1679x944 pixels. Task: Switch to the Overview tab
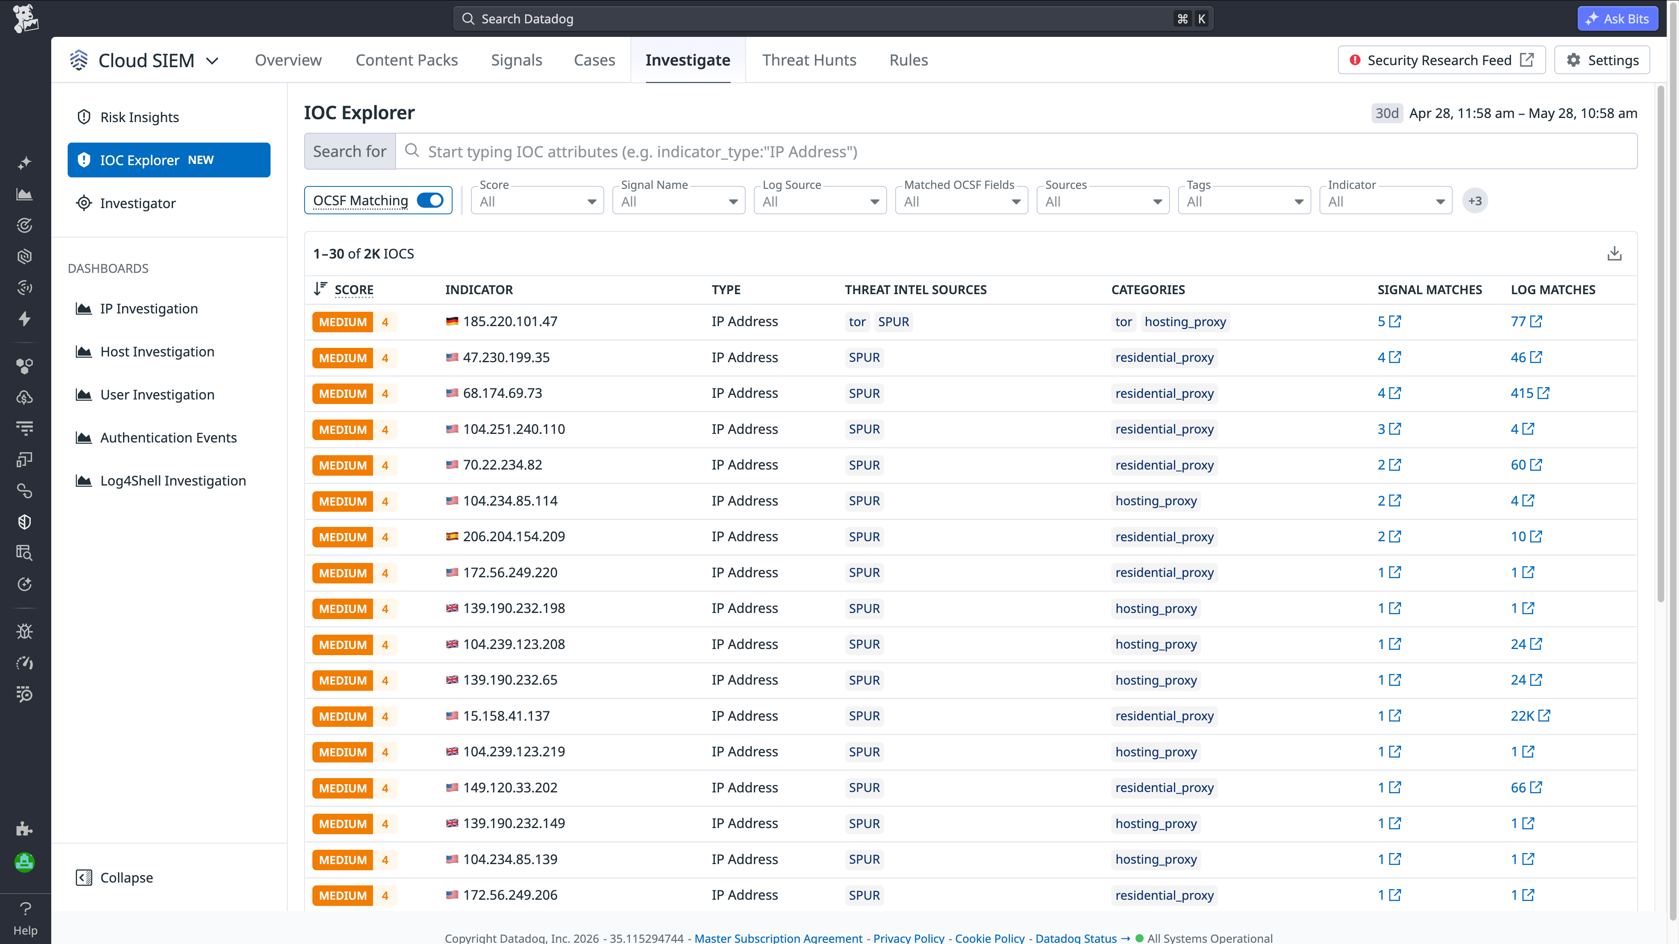[288, 60]
